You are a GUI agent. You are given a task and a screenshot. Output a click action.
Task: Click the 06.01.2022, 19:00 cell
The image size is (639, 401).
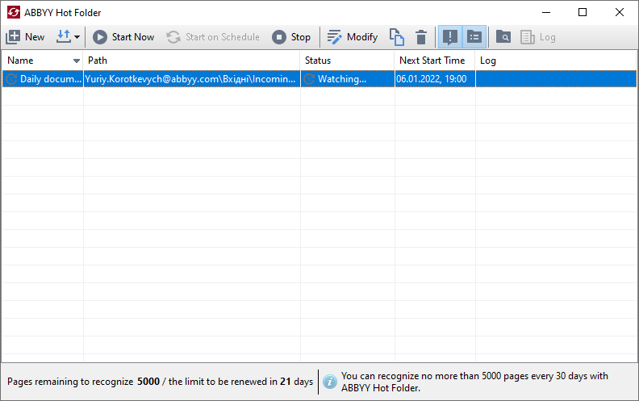click(x=435, y=78)
